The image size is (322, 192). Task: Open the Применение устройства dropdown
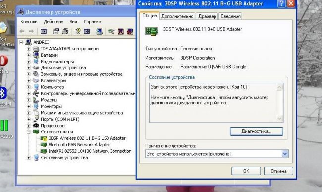click(x=285, y=154)
